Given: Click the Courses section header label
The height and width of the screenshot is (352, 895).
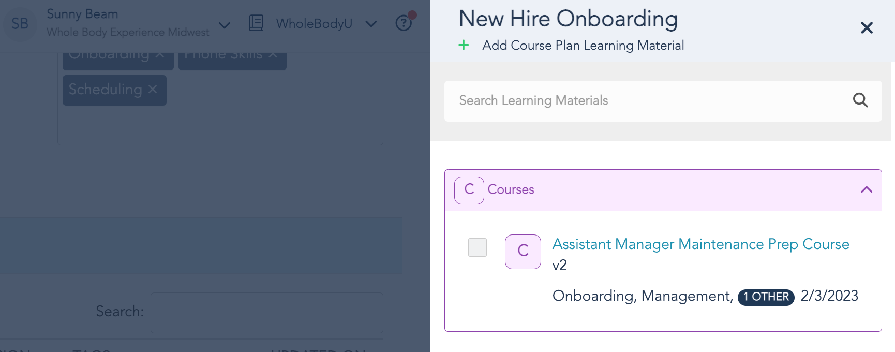Looking at the screenshot, I should [511, 190].
